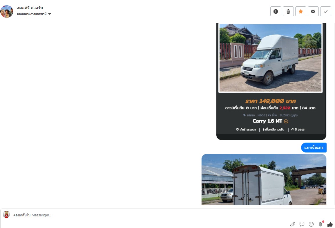This screenshot has height=228, width=335.
Task: Toggle the orange star follow-up flag
Action: 300,11
